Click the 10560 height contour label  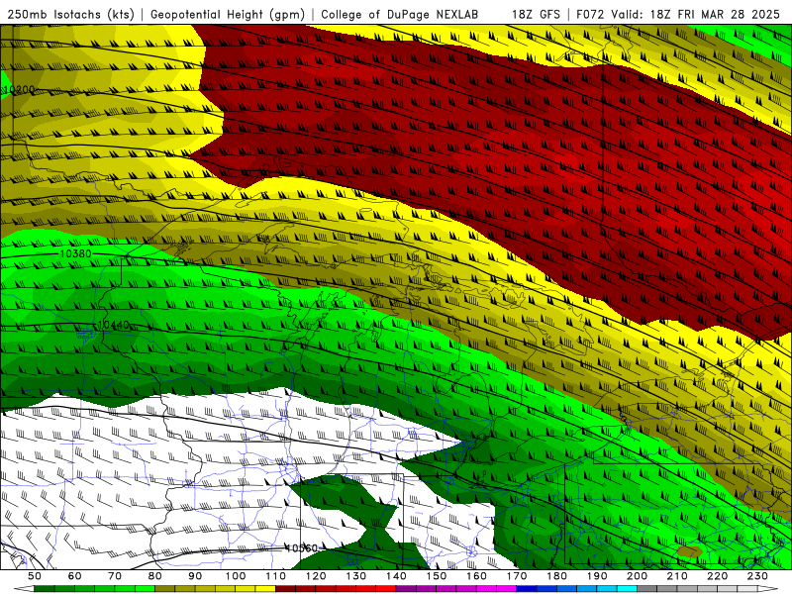pyautogui.click(x=302, y=548)
